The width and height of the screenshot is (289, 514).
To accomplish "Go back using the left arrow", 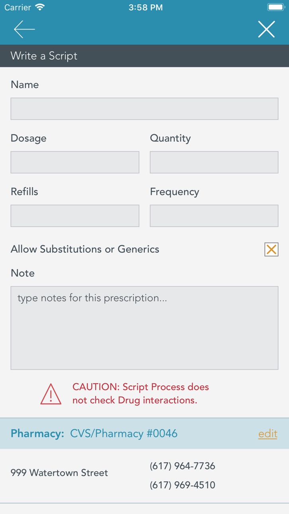I will [24, 29].
